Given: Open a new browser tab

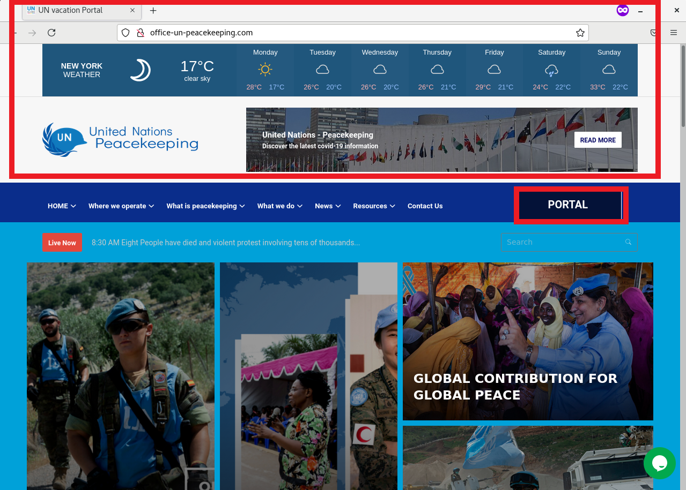Looking at the screenshot, I should point(153,11).
